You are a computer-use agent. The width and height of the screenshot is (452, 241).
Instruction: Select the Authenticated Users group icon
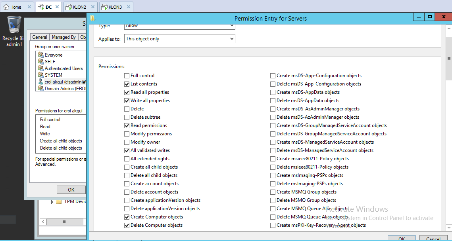pyautogui.click(x=40, y=68)
